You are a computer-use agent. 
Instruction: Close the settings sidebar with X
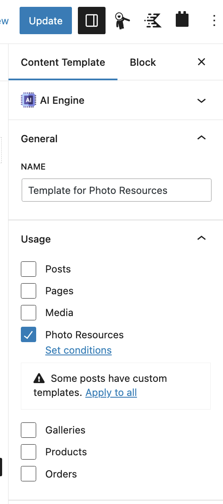[201, 62]
